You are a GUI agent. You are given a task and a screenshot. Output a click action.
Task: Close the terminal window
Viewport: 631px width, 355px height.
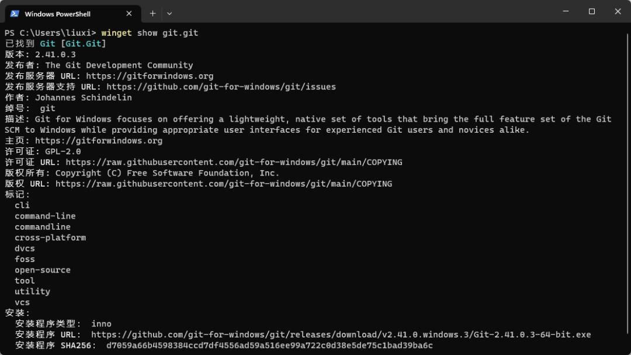point(618,11)
